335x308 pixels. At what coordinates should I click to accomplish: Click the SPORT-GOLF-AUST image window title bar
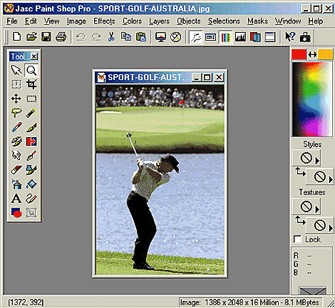pyautogui.click(x=160, y=77)
